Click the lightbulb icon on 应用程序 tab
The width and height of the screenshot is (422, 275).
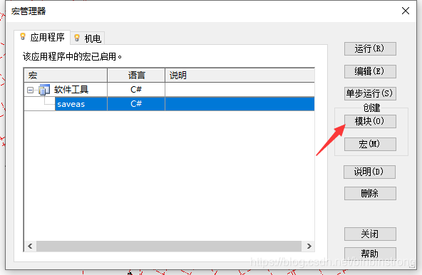point(23,36)
